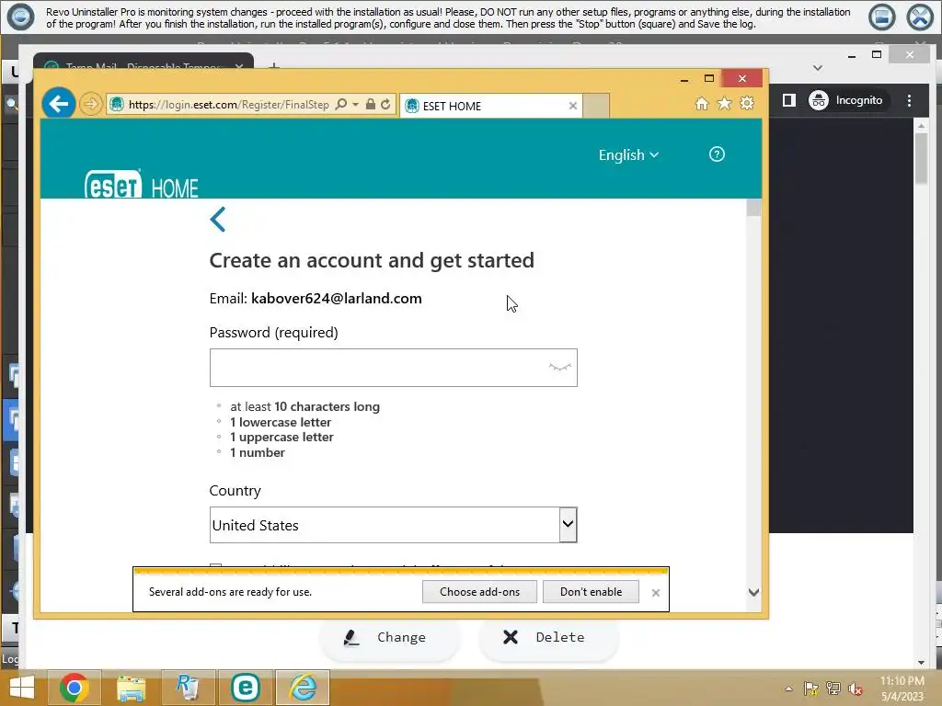Open Chrome three-dot menu
Screen dimensions: 942x706
tap(910, 101)
